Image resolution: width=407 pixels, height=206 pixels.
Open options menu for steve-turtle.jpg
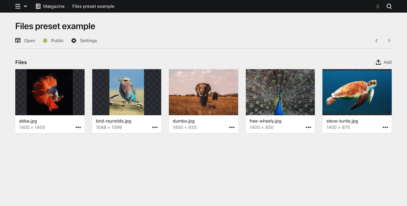pos(385,127)
